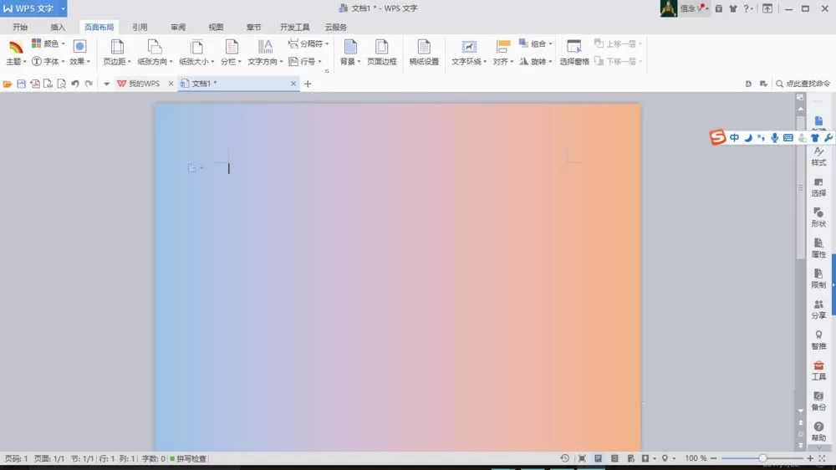Image resolution: width=836 pixels, height=470 pixels.
Task: Open the 样式 styles side panel
Action: (x=818, y=157)
